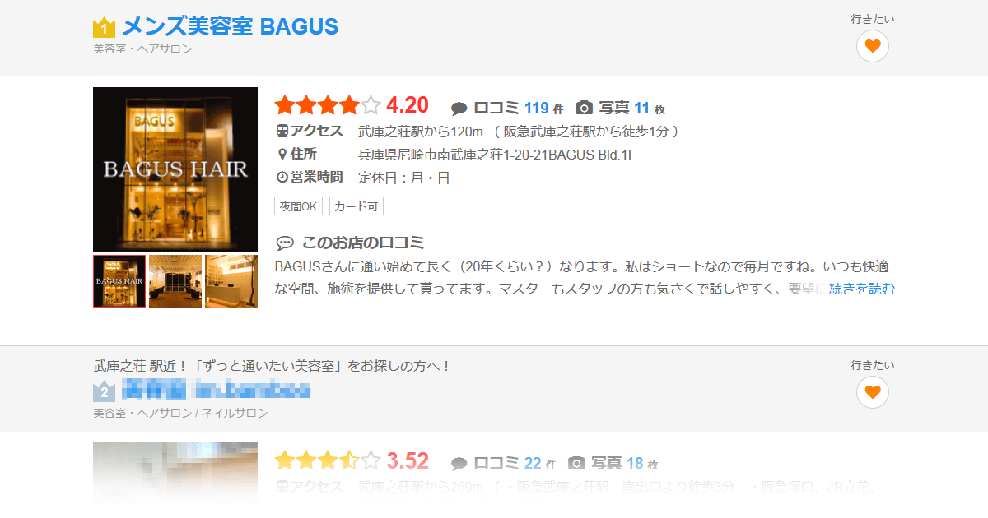Open the 写真 11 枚 photos link

point(631,108)
